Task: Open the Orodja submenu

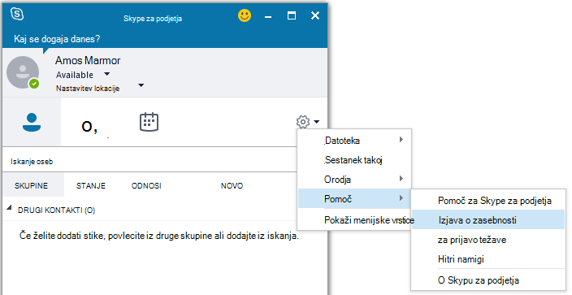Action: click(x=354, y=180)
